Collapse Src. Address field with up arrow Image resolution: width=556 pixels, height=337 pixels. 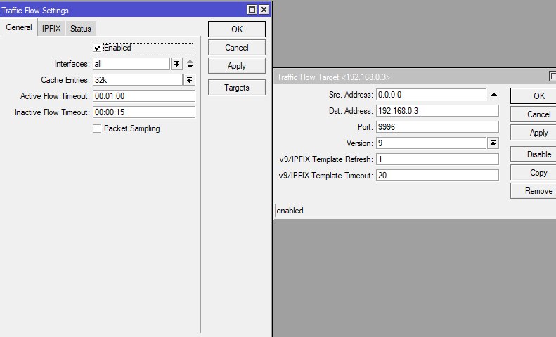click(493, 95)
